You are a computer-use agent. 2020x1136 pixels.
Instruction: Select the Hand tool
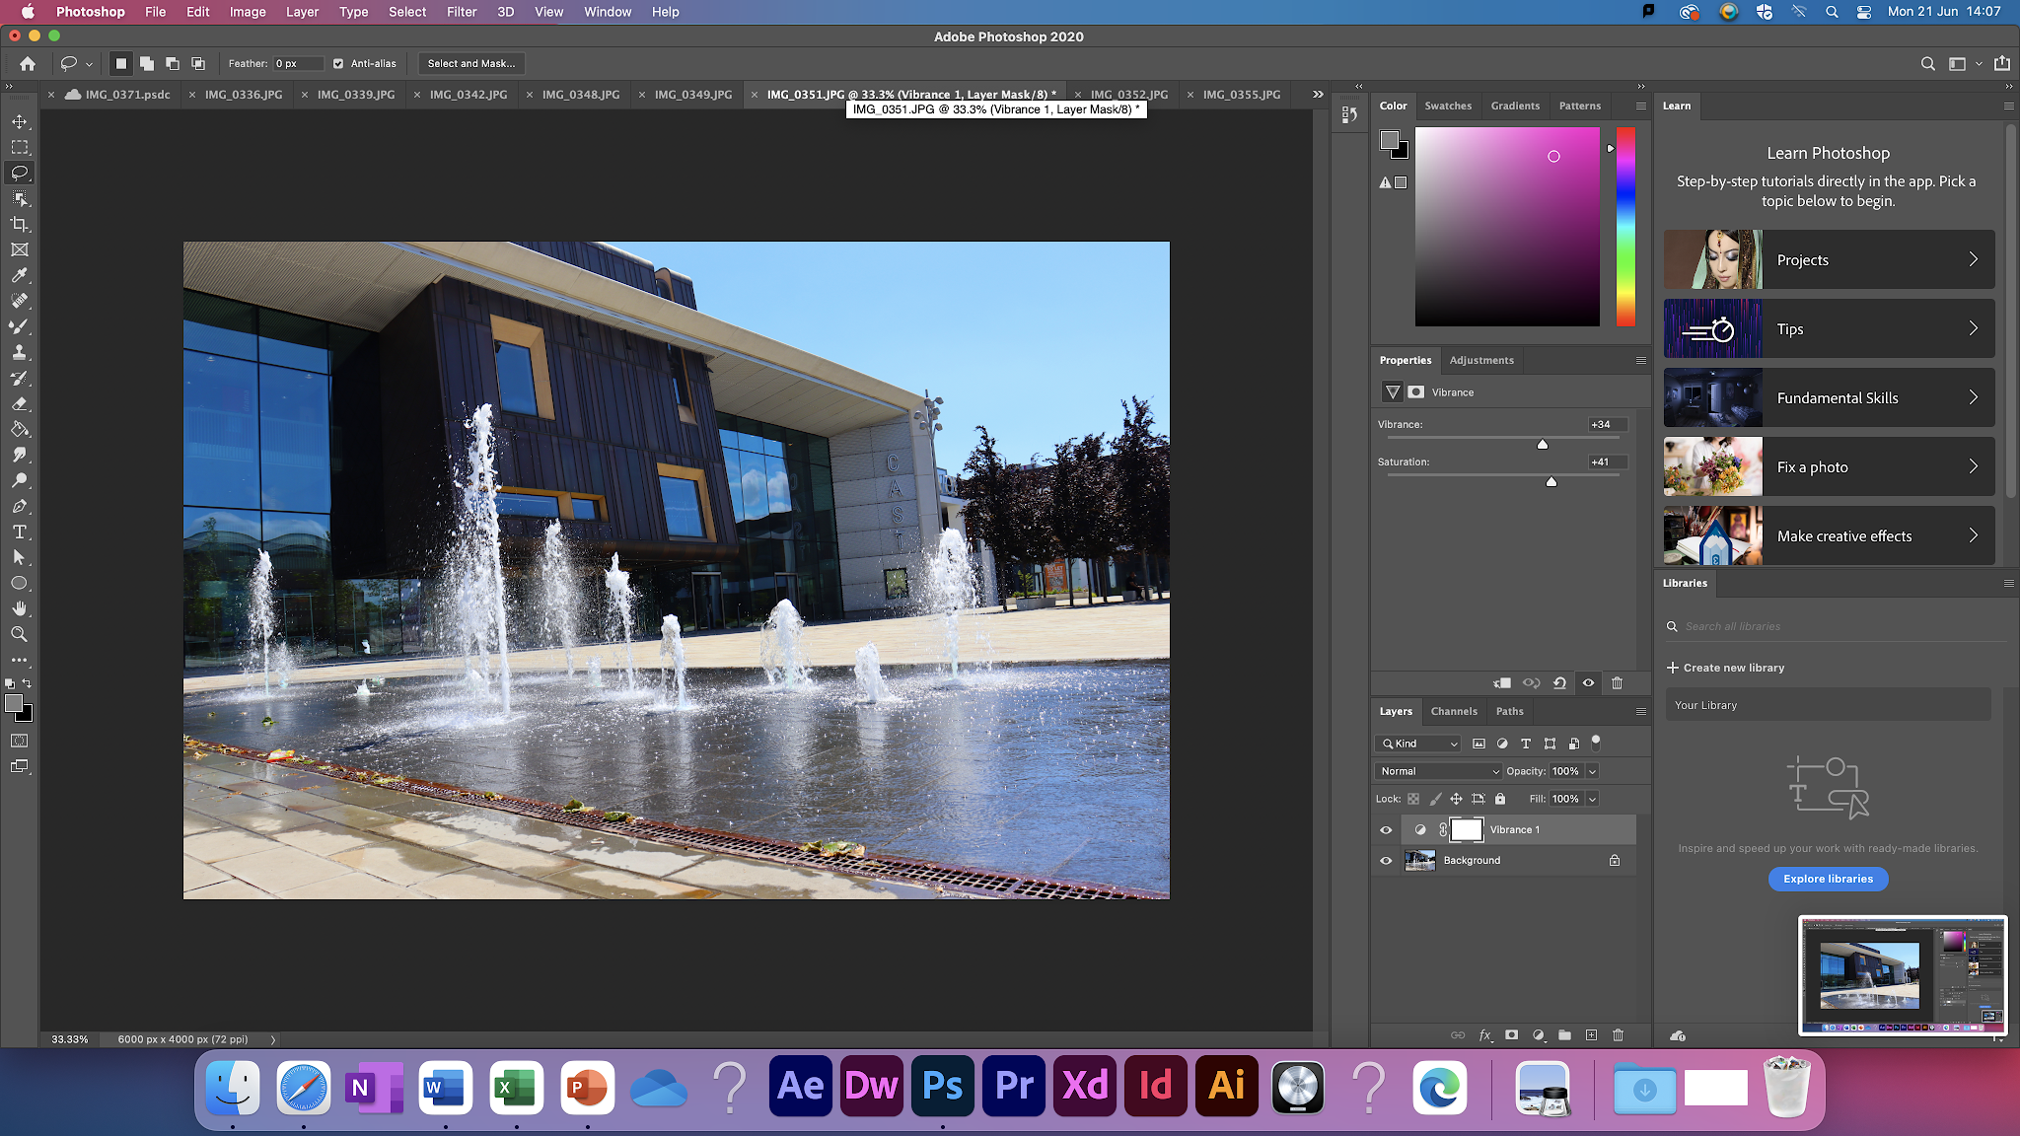[20, 608]
